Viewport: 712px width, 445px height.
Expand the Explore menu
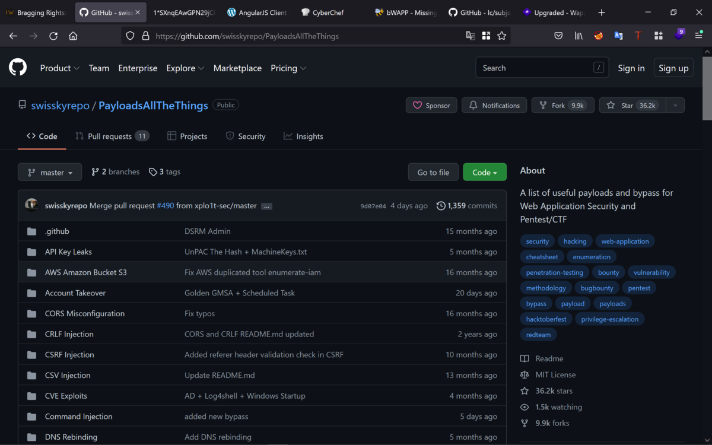(185, 68)
